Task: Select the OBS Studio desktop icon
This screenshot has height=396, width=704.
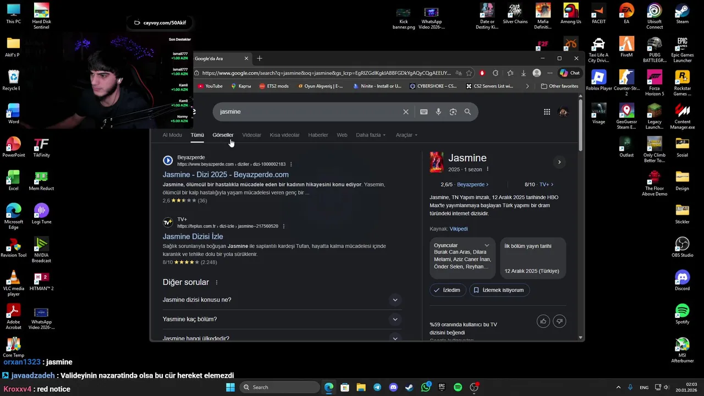Action: tap(682, 247)
